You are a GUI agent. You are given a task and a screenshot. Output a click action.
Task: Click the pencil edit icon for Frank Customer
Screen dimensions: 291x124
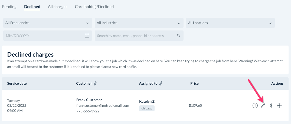(x=263, y=106)
